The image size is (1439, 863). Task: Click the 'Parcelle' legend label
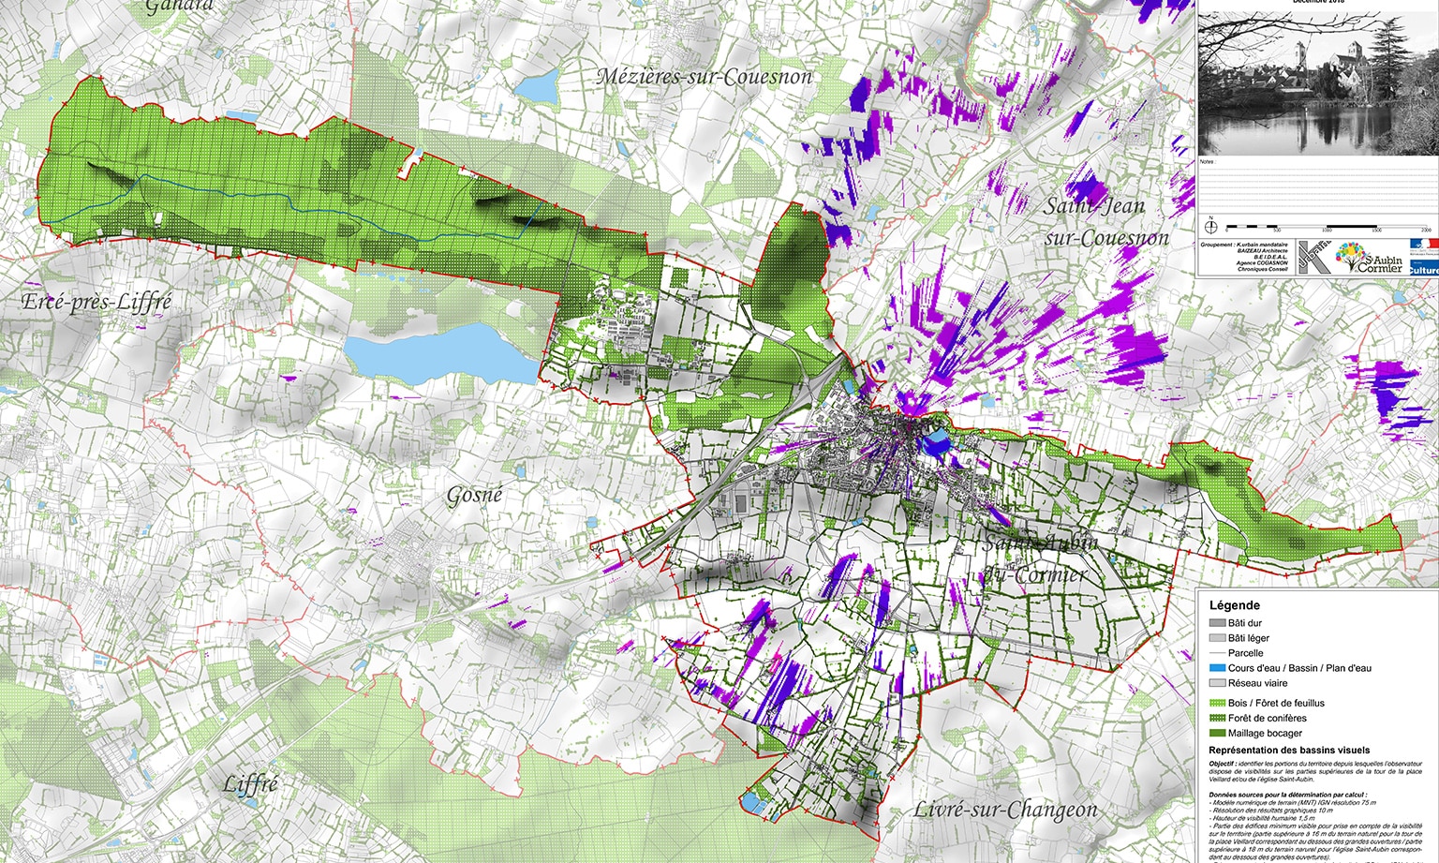(x=1246, y=653)
